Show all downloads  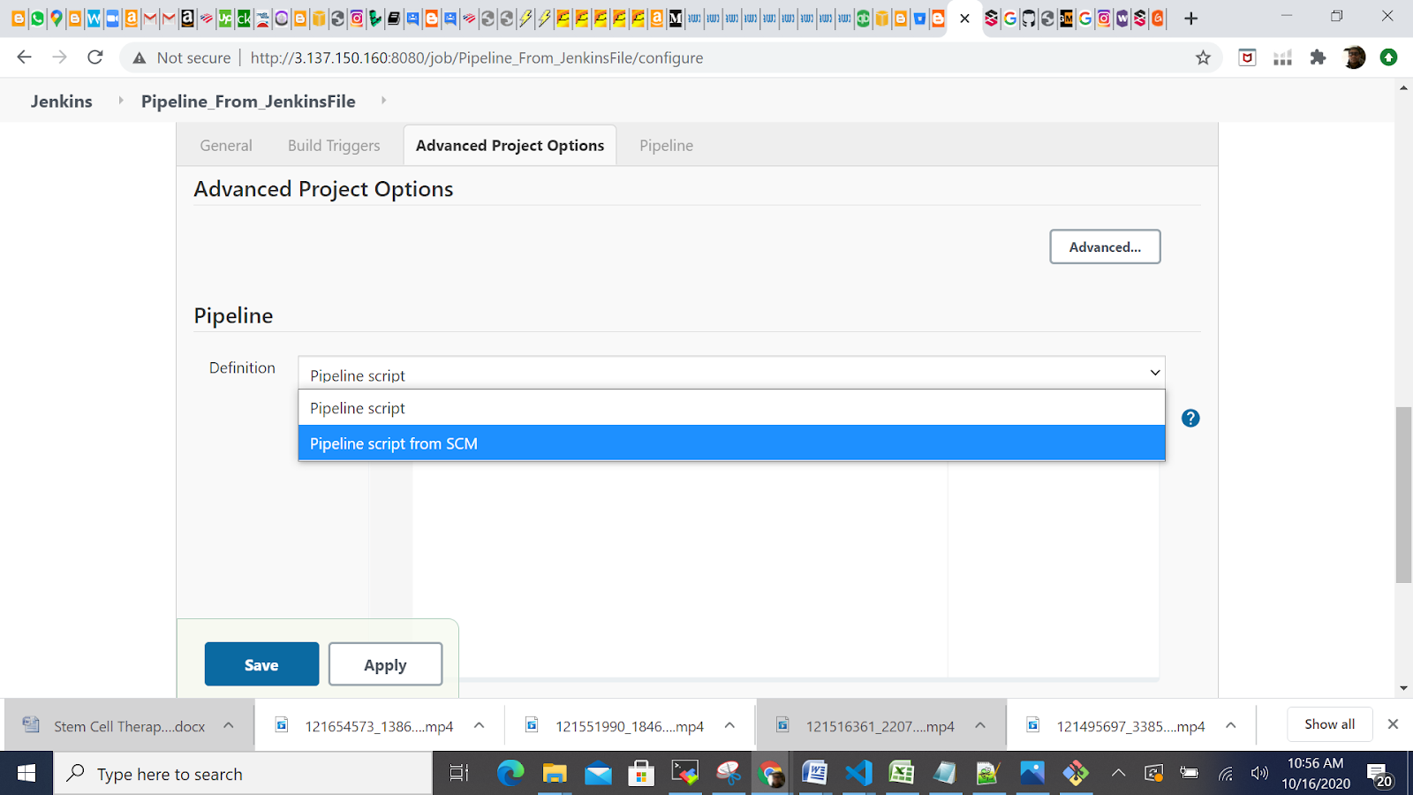click(x=1329, y=724)
